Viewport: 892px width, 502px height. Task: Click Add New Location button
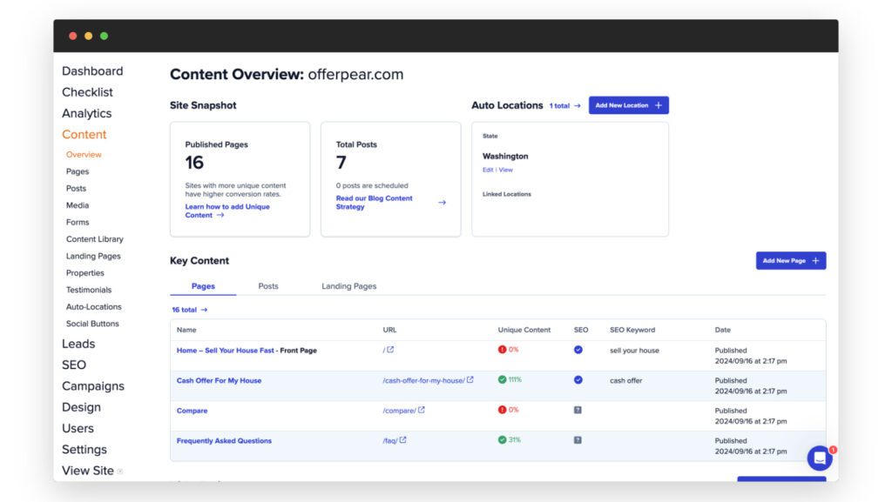[x=629, y=105]
